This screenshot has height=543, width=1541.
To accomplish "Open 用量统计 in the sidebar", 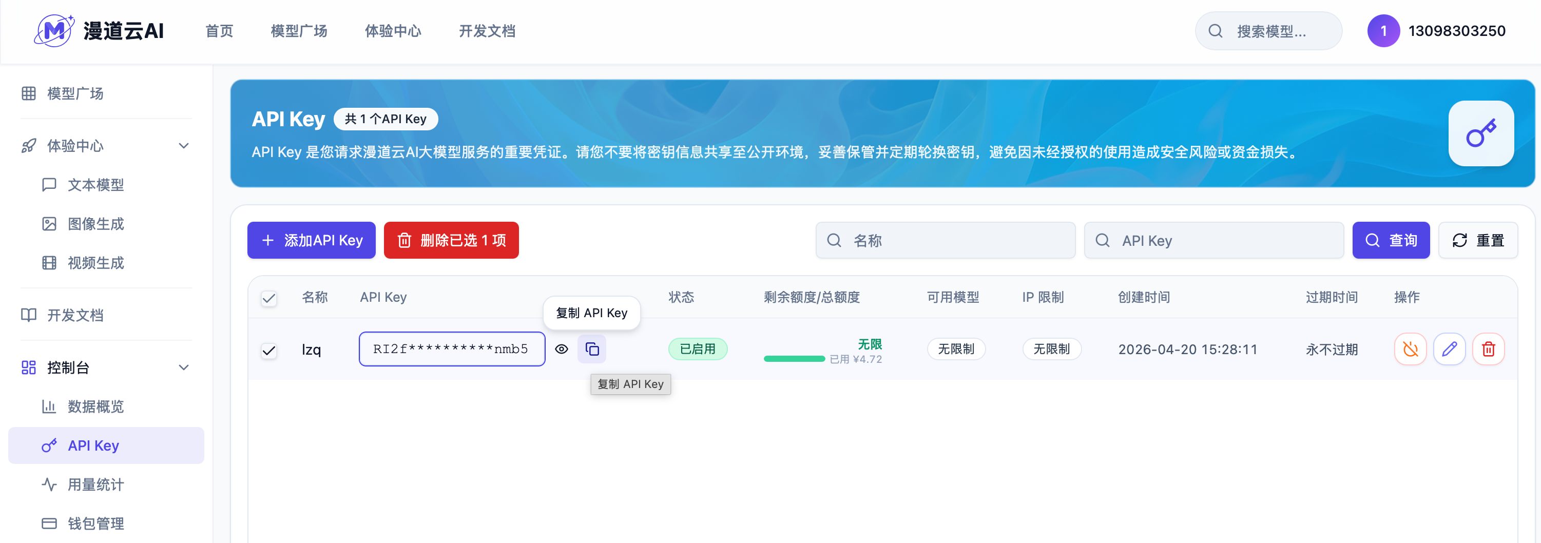I will point(106,484).
